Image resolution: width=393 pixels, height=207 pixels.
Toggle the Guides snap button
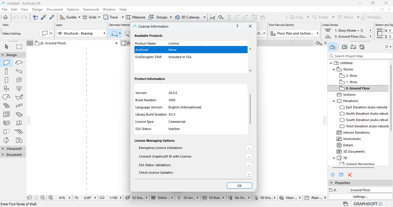[x=68, y=17]
